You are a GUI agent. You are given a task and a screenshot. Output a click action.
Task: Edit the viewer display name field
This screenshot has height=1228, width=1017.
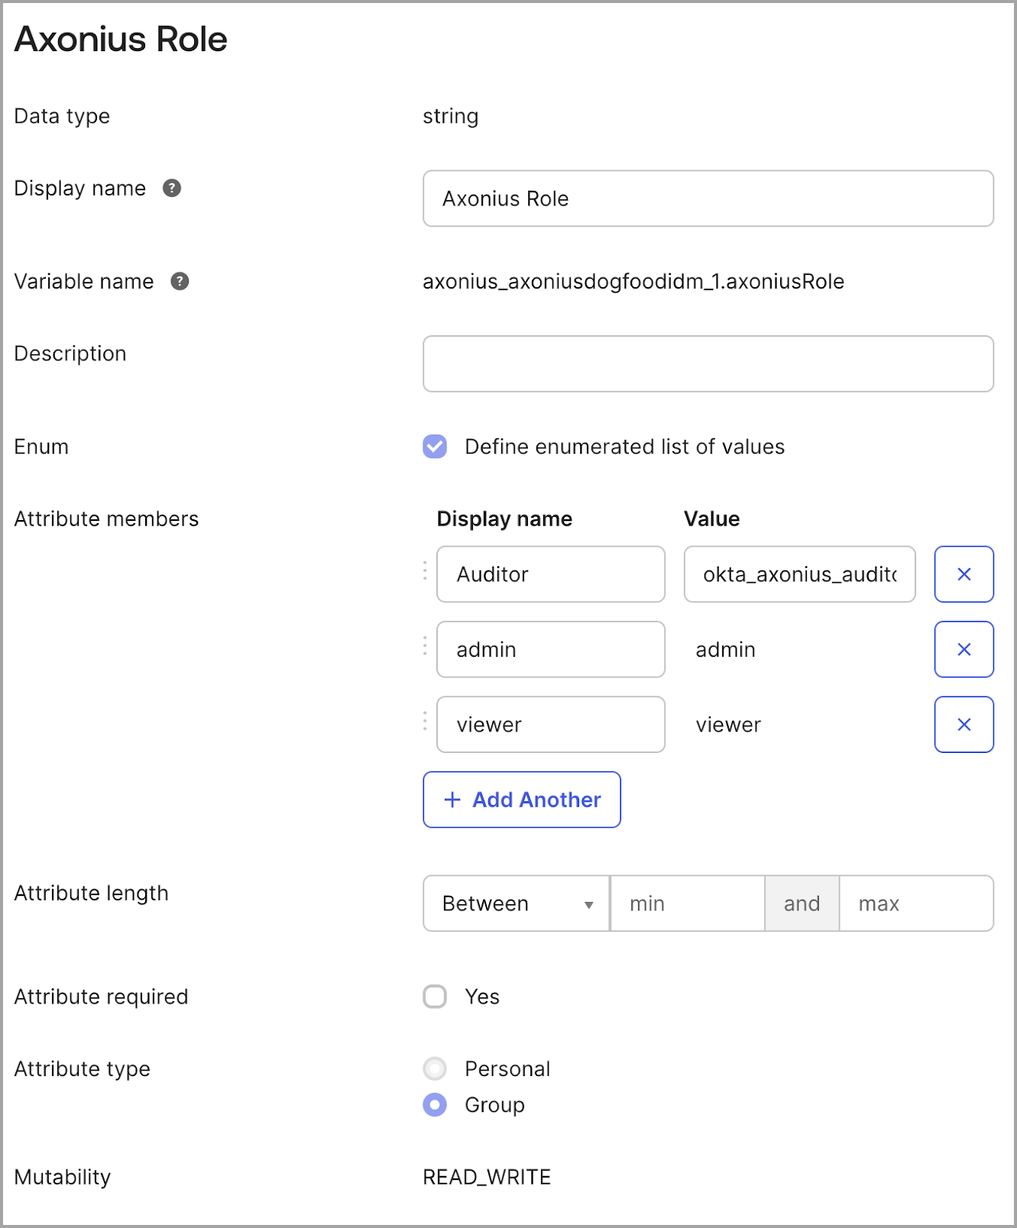coord(551,724)
